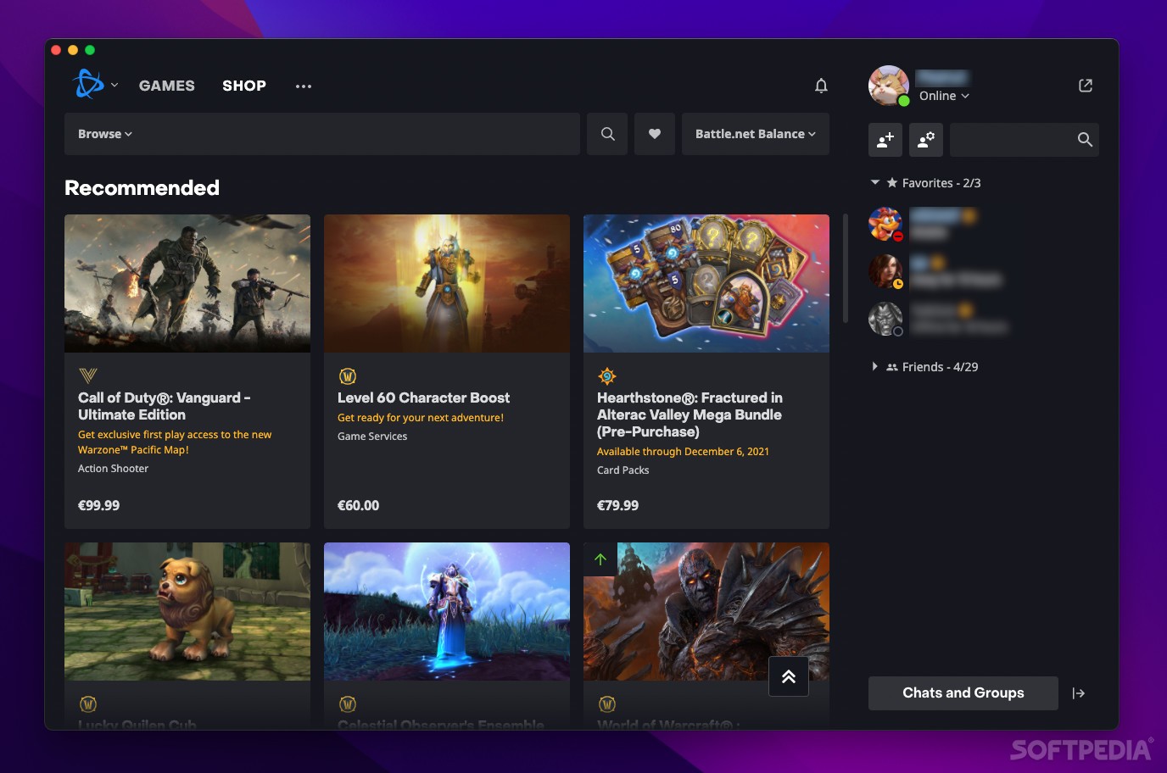This screenshot has height=773, width=1167.
Task: Click the Chats and Groups button
Action: click(963, 692)
